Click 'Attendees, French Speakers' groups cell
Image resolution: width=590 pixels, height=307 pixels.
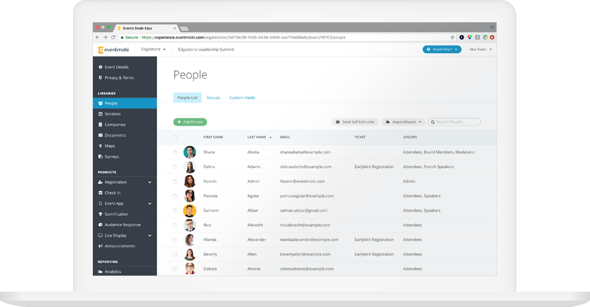click(x=428, y=167)
